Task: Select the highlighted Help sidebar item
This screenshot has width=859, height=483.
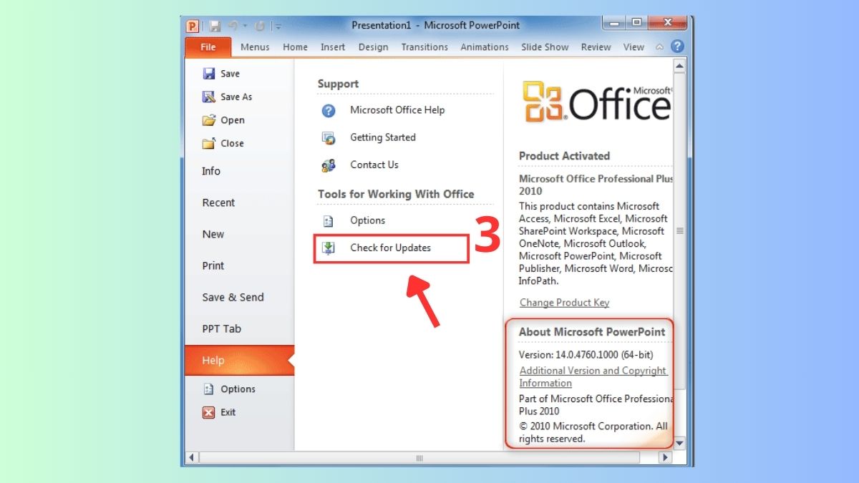Action: (239, 361)
